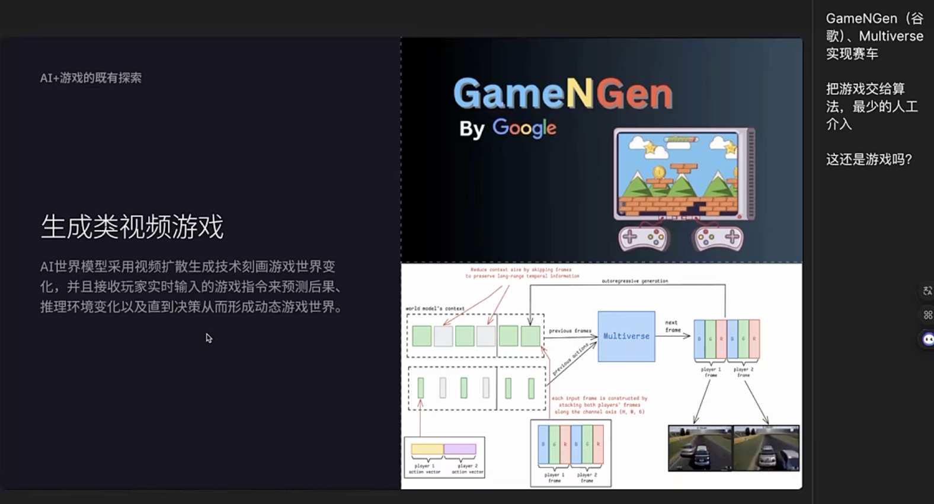
Task: Click the yellow player 1 action vector
Action: coord(427,449)
